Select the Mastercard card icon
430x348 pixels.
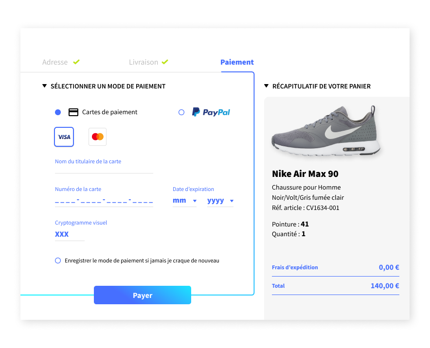97,137
